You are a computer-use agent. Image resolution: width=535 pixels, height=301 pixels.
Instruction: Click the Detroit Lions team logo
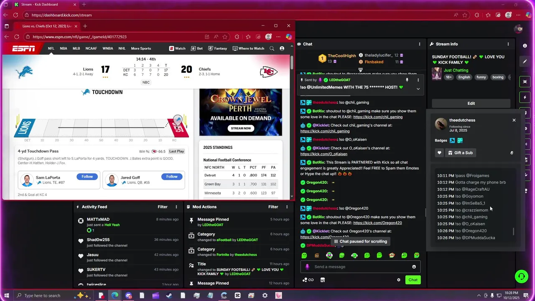pyautogui.click(x=24, y=72)
